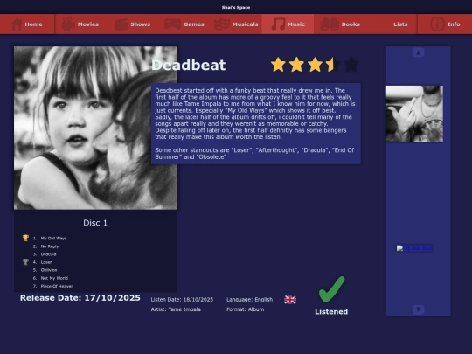Select track 2 No Reply
The width and height of the screenshot is (472, 354).
coord(50,246)
